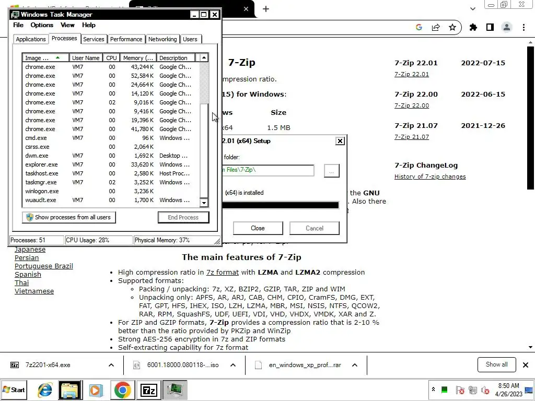Sort processes by Description column
Viewport: 535px width, 401px height.
click(176, 57)
